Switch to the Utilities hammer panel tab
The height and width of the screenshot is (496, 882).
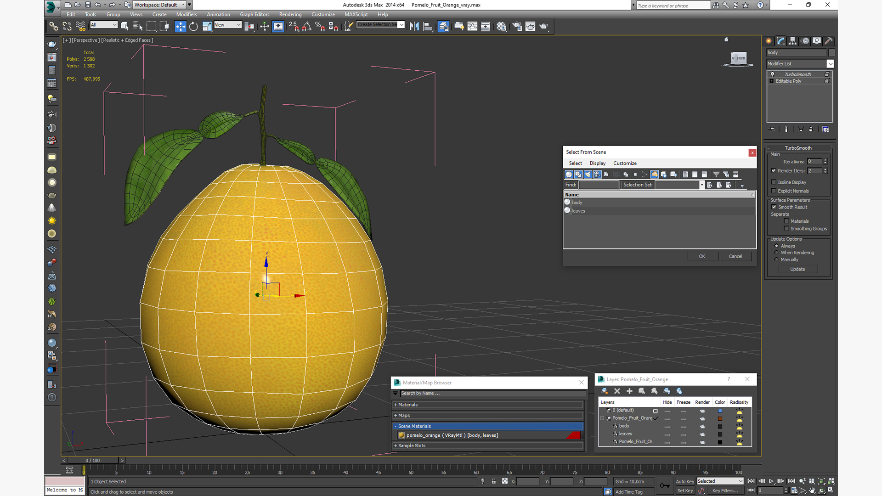pyautogui.click(x=828, y=41)
